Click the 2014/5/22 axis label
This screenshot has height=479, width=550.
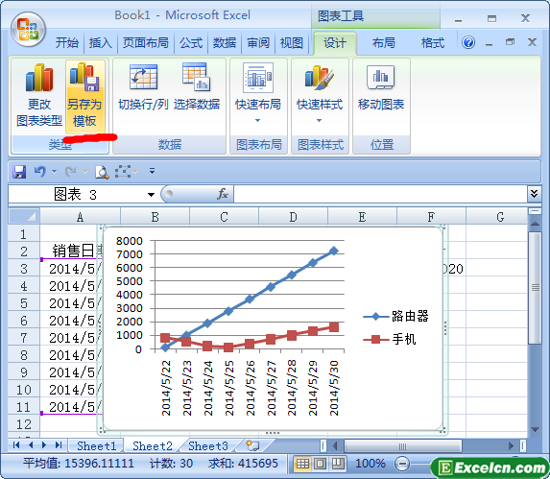(x=166, y=388)
